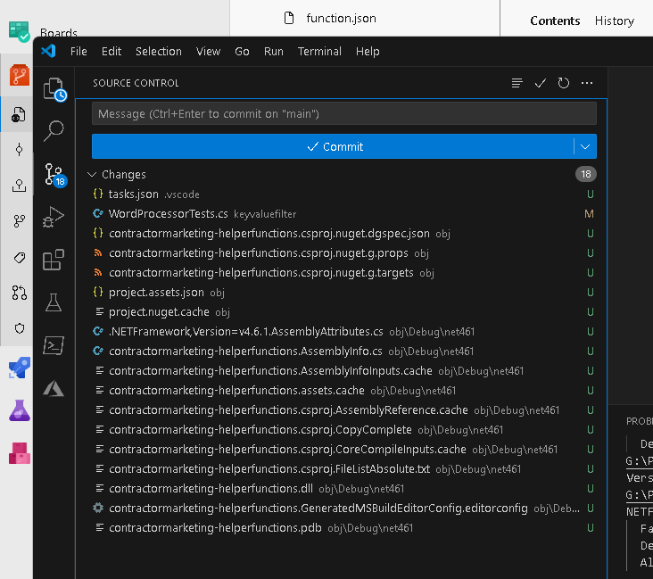Open the Search view in activity bar
The width and height of the screenshot is (653, 579).
pos(54,131)
